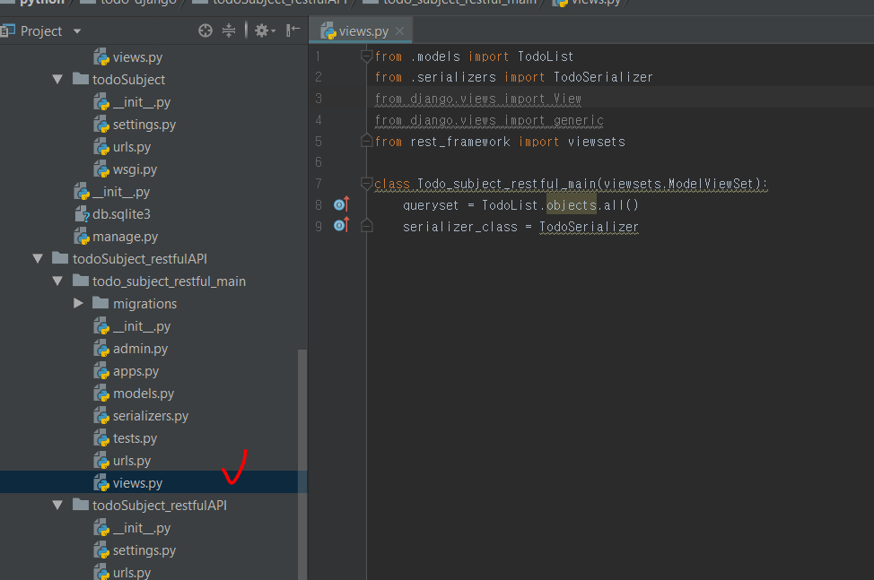874x580 pixels.
Task: Open admin.py file
Action: click(x=141, y=349)
